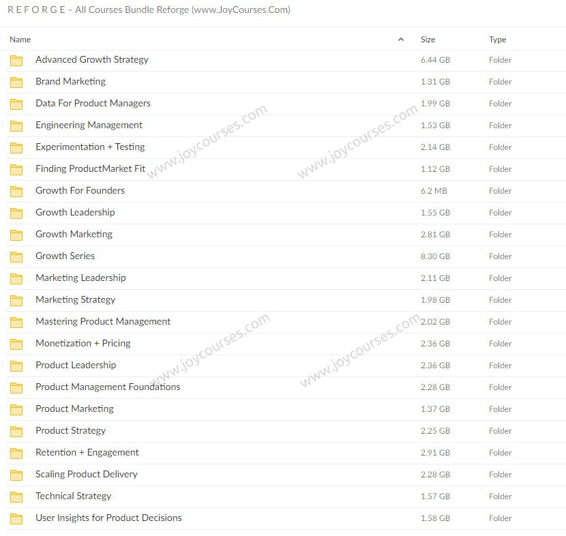Viewport: 566px width, 536px height.
Task: Click the 1.58 GB size value
Action: point(435,518)
